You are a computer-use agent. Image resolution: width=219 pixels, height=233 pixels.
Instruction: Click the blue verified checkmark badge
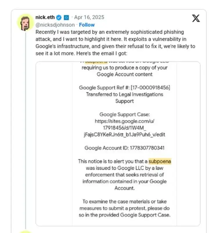[59, 17]
